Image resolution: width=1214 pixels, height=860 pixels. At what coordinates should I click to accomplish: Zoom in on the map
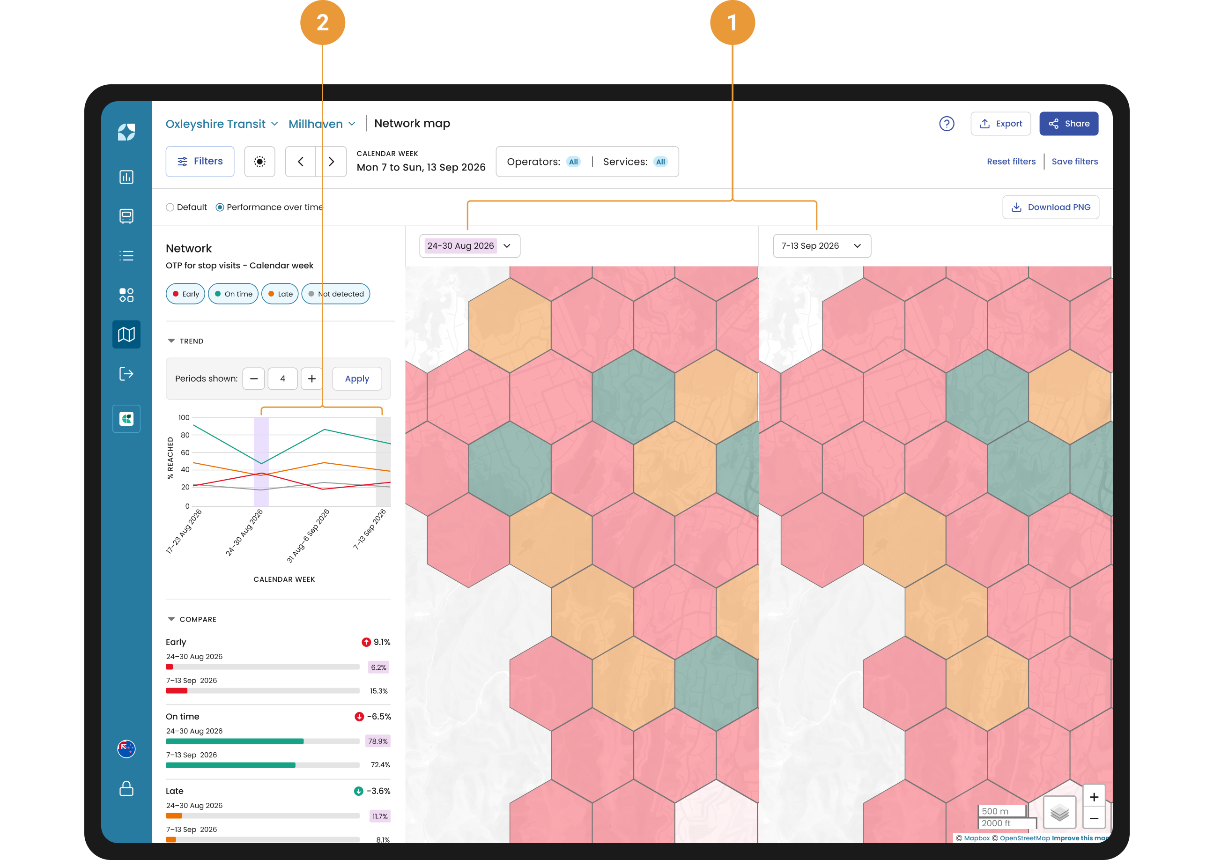(x=1094, y=796)
